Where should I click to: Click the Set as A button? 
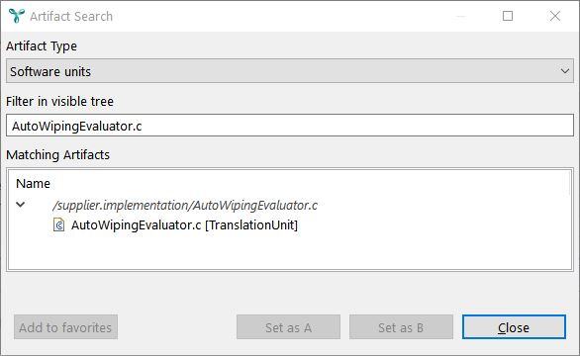coord(289,327)
